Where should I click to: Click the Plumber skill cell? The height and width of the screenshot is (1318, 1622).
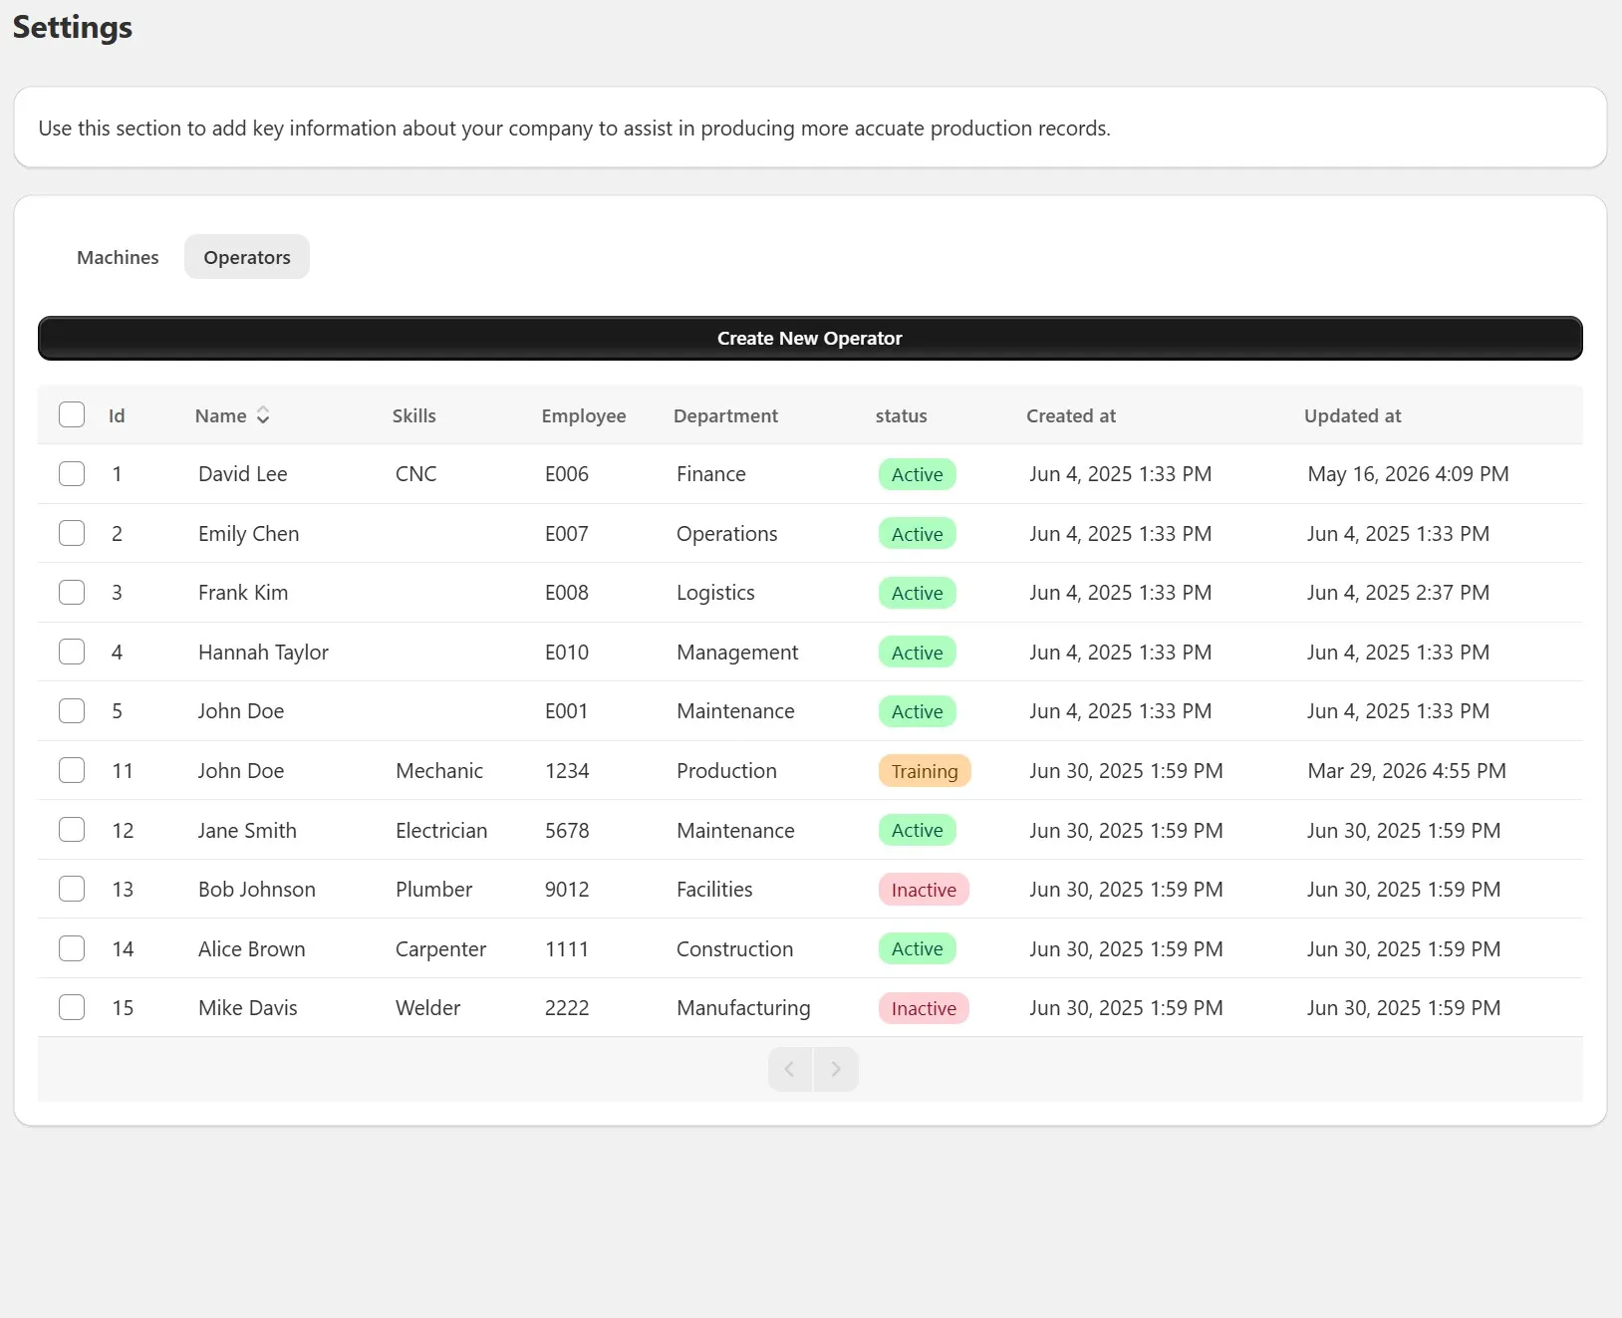[x=433, y=890]
